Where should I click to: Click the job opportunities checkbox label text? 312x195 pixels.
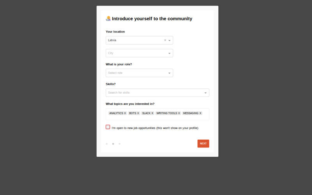click(x=155, y=128)
